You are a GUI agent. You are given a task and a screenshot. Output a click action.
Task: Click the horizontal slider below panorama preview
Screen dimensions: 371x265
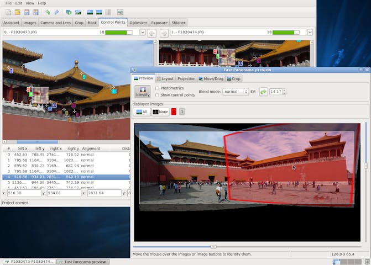pos(213,247)
